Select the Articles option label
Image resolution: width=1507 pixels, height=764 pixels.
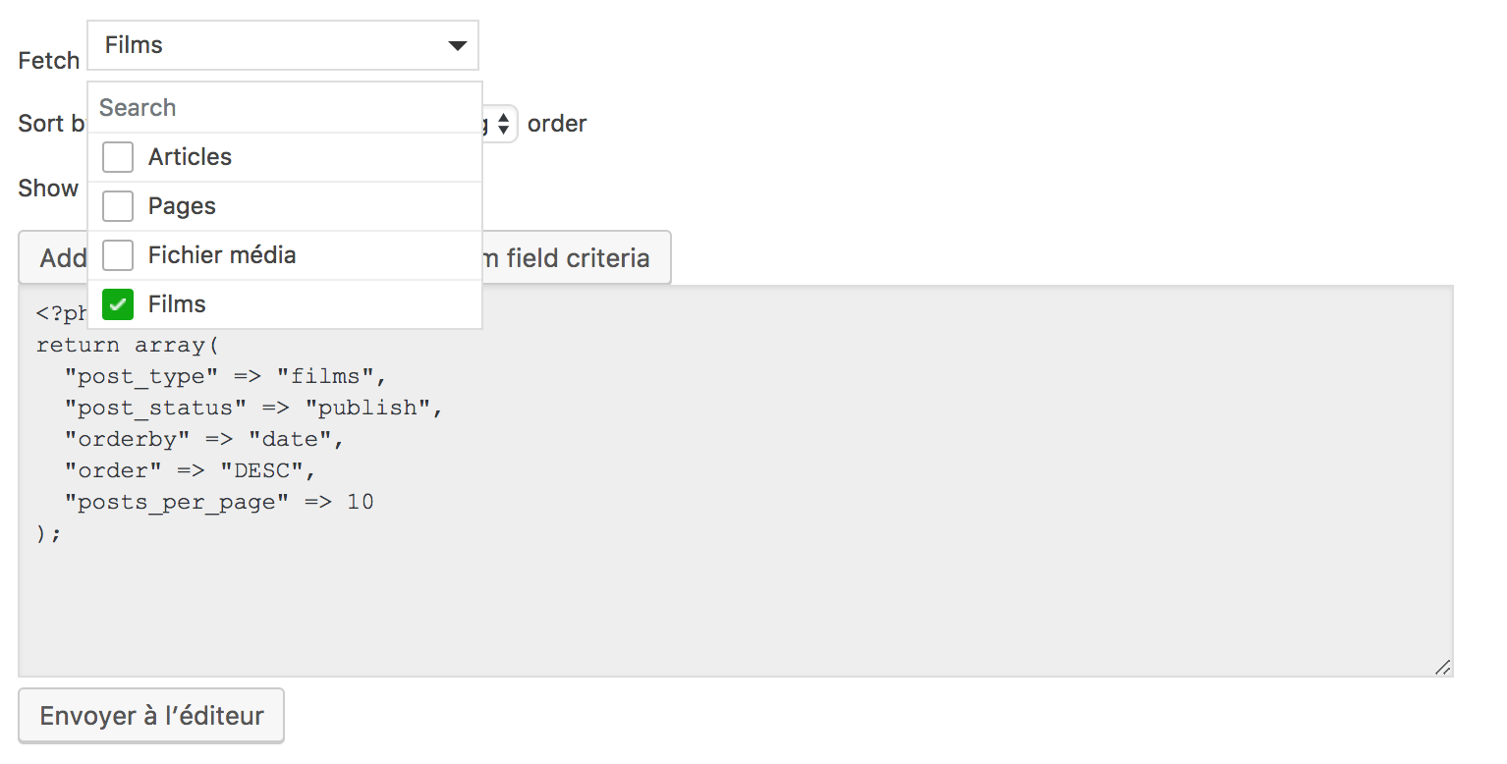point(190,157)
